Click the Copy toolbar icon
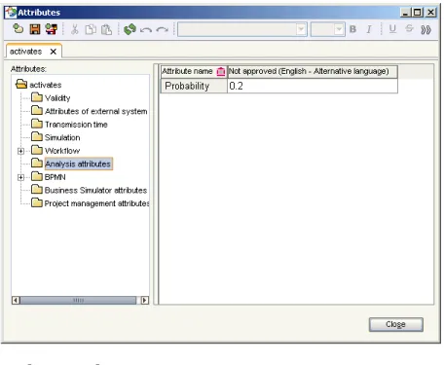The image size is (444, 365). [x=91, y=29]
